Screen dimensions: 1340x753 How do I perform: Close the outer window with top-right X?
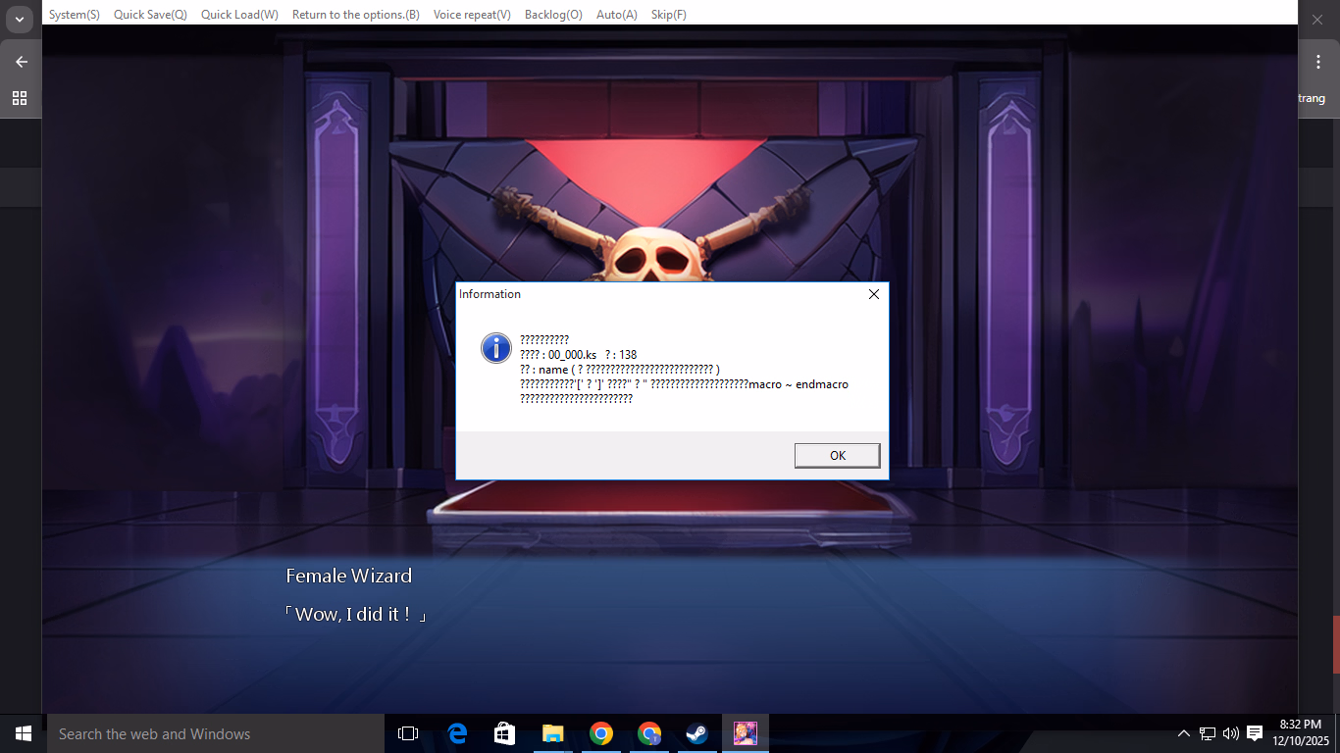pyautogui.click(x=1317, y=20)
